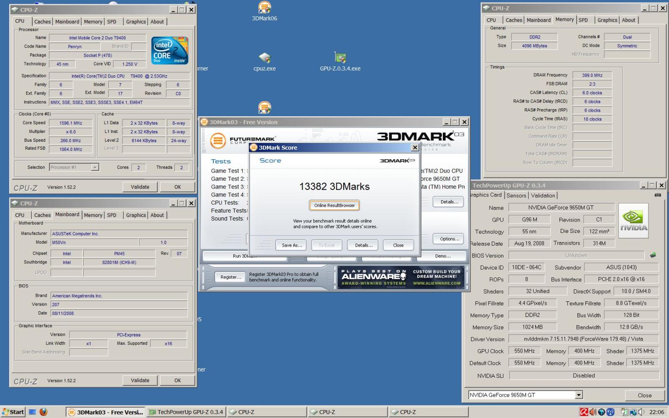
Task: Click OK in CPU-Z mainboard window
Action: (177, 380)
